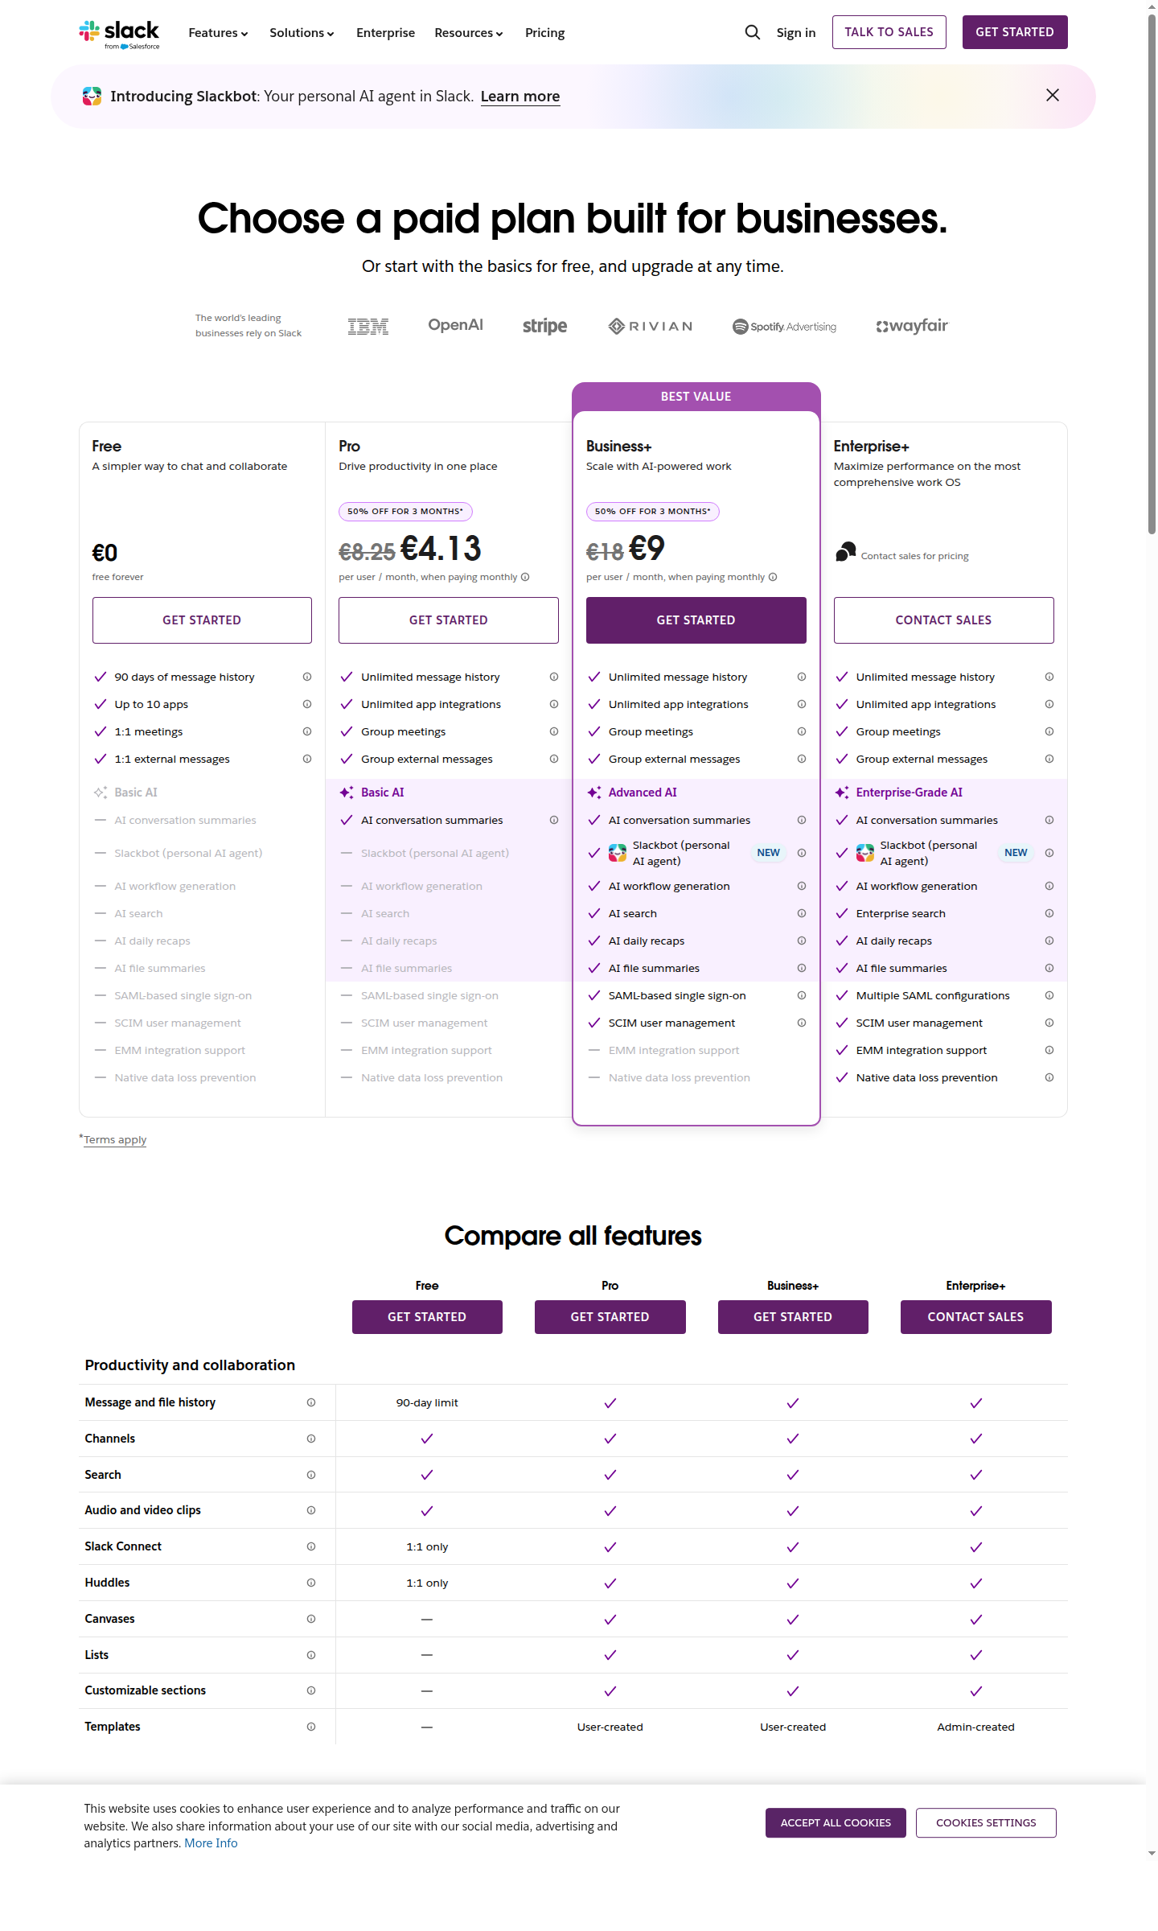Open the More Info cookie link

point(211,1843)
